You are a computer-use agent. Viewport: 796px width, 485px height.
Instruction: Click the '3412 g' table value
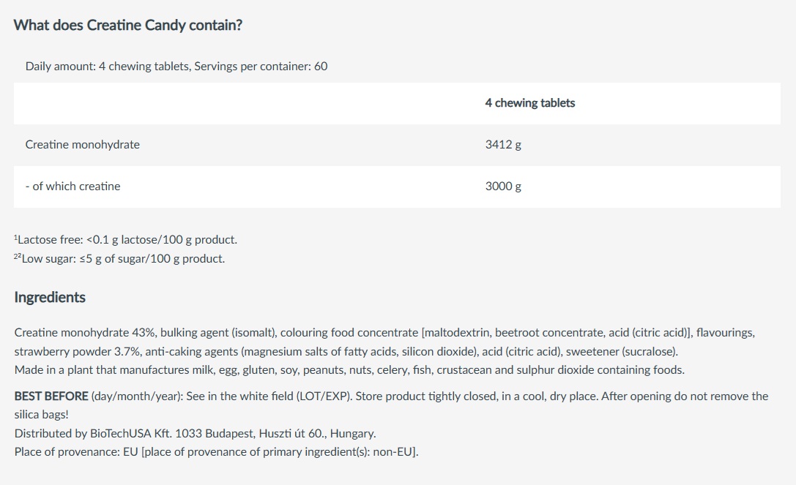[503, 145]
